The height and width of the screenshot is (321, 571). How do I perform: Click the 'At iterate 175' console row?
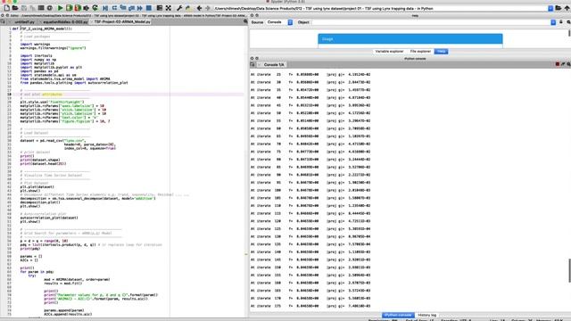click(310, 306)
